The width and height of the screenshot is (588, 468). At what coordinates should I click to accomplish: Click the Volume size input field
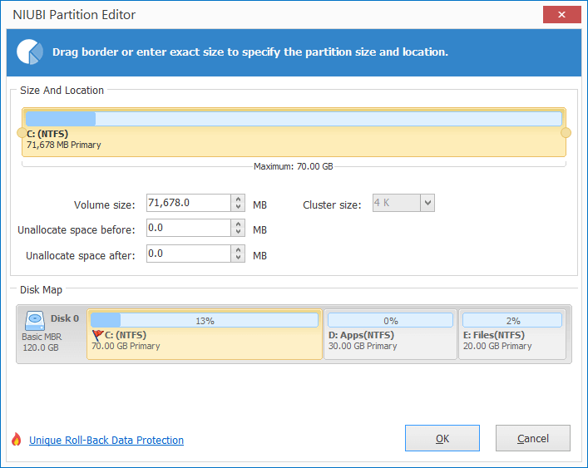[x=189, y=203]
